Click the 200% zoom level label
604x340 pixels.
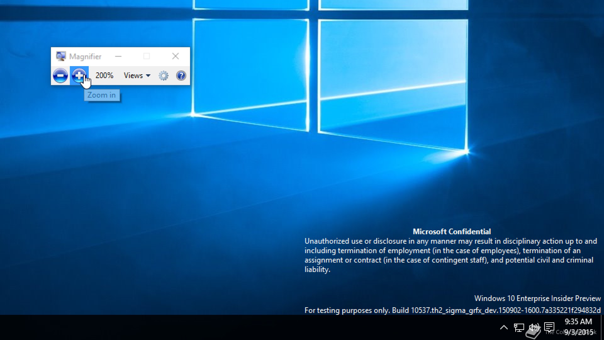pos(104,76)
